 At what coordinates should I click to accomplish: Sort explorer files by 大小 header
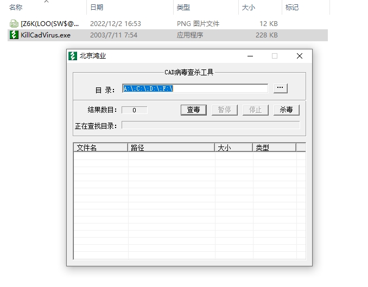click(248, 8)
